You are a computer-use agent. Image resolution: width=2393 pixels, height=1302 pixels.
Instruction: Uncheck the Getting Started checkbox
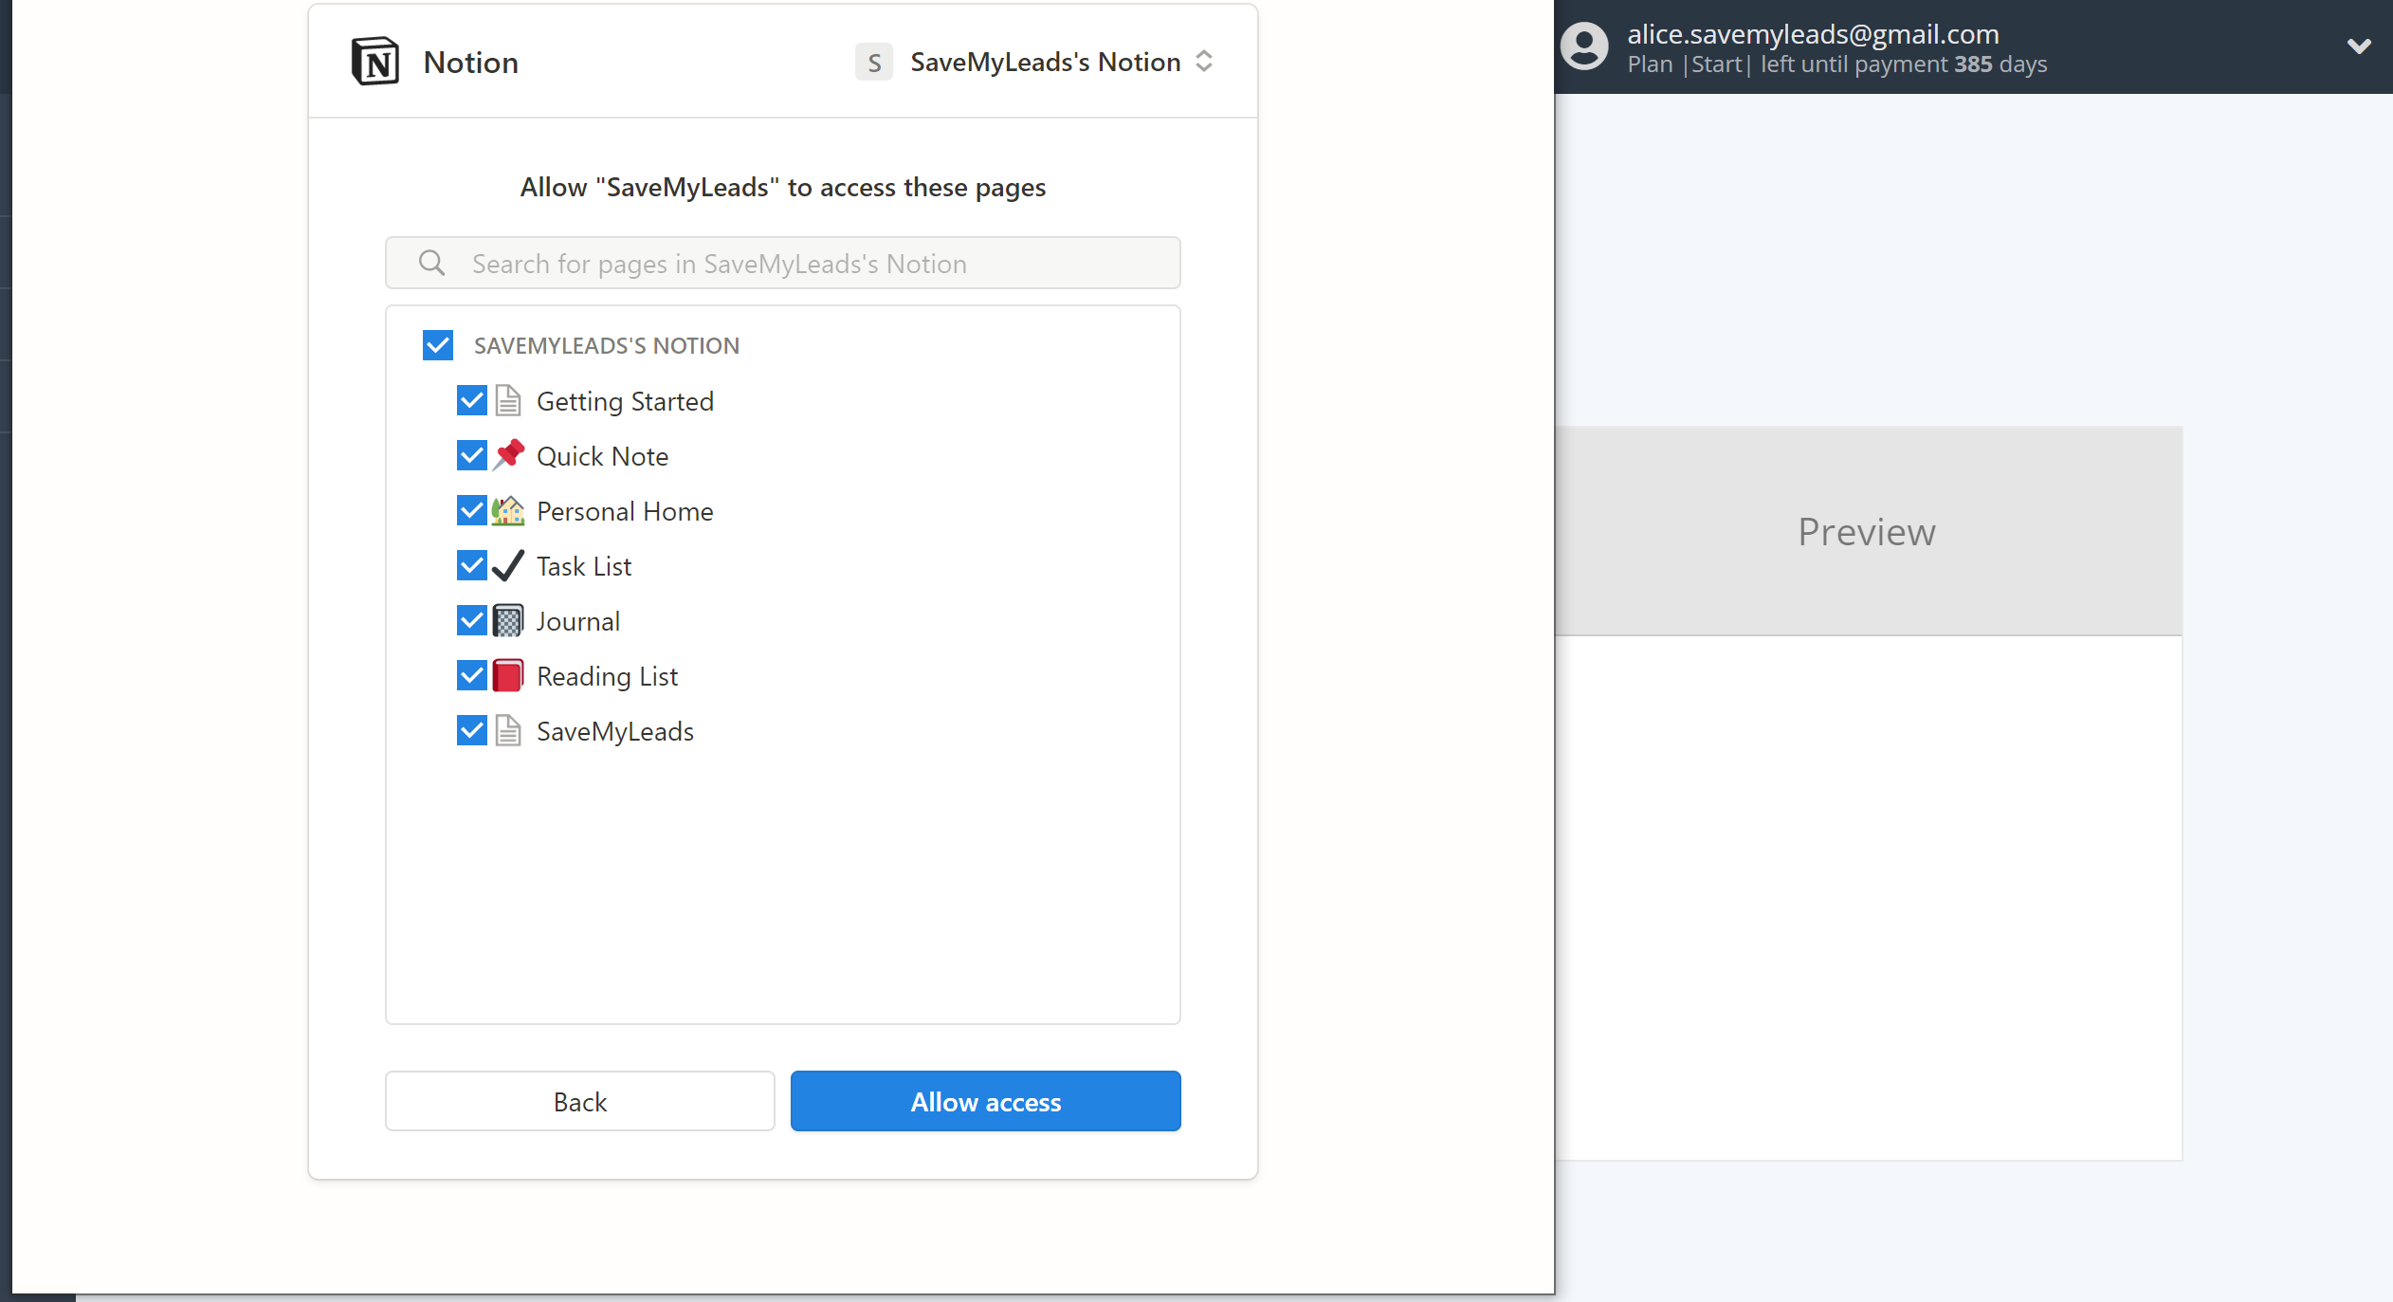[x=472, y=400]
